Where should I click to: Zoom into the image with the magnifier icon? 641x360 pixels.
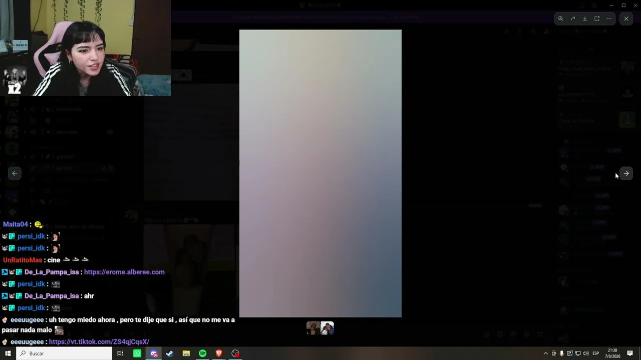[560, 18]
